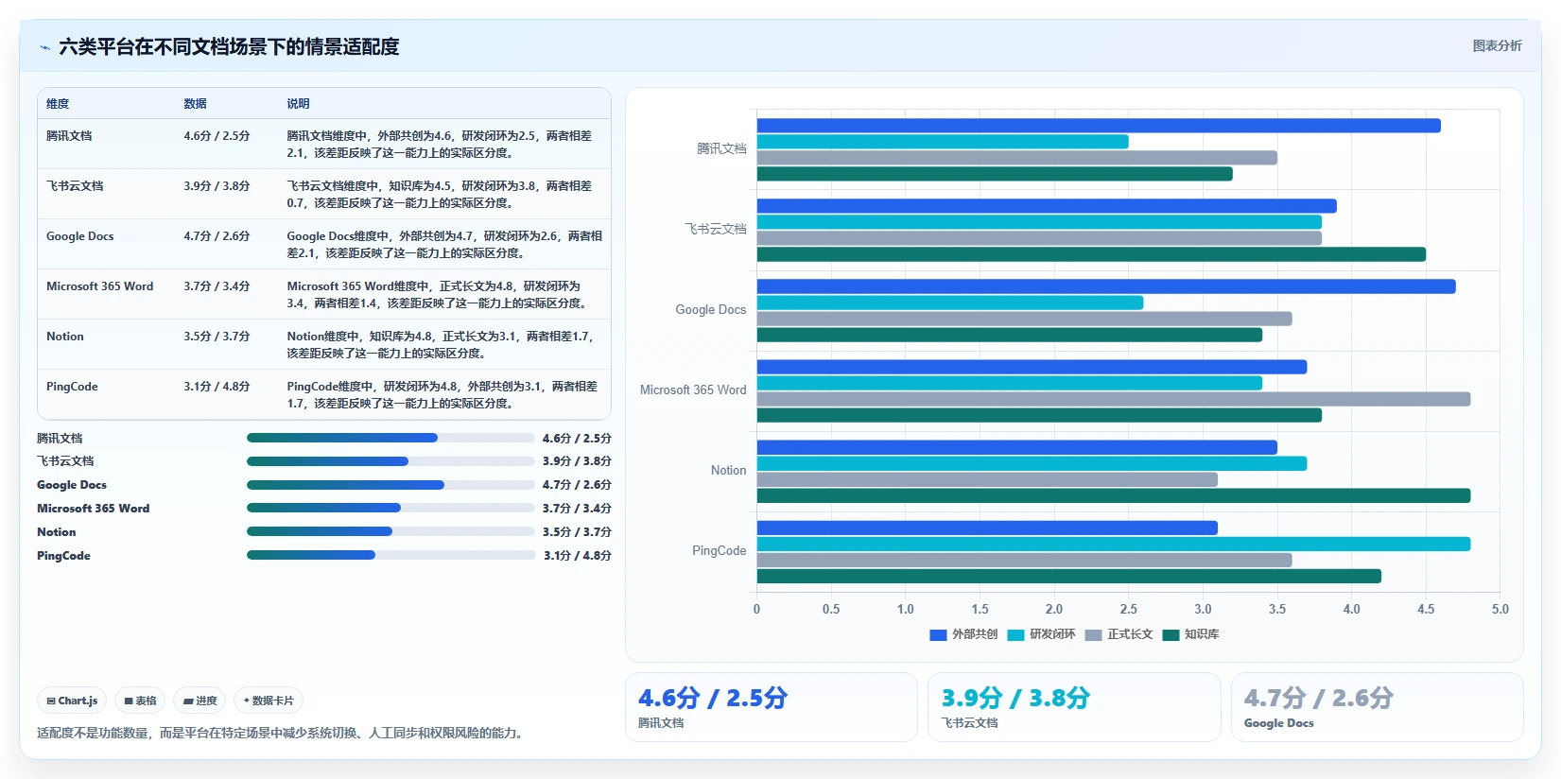Click the dark green 知识库 bar for Microsoft 365 Word
The height and width of the screenshot is (779, 1561).
[1039, 415]
